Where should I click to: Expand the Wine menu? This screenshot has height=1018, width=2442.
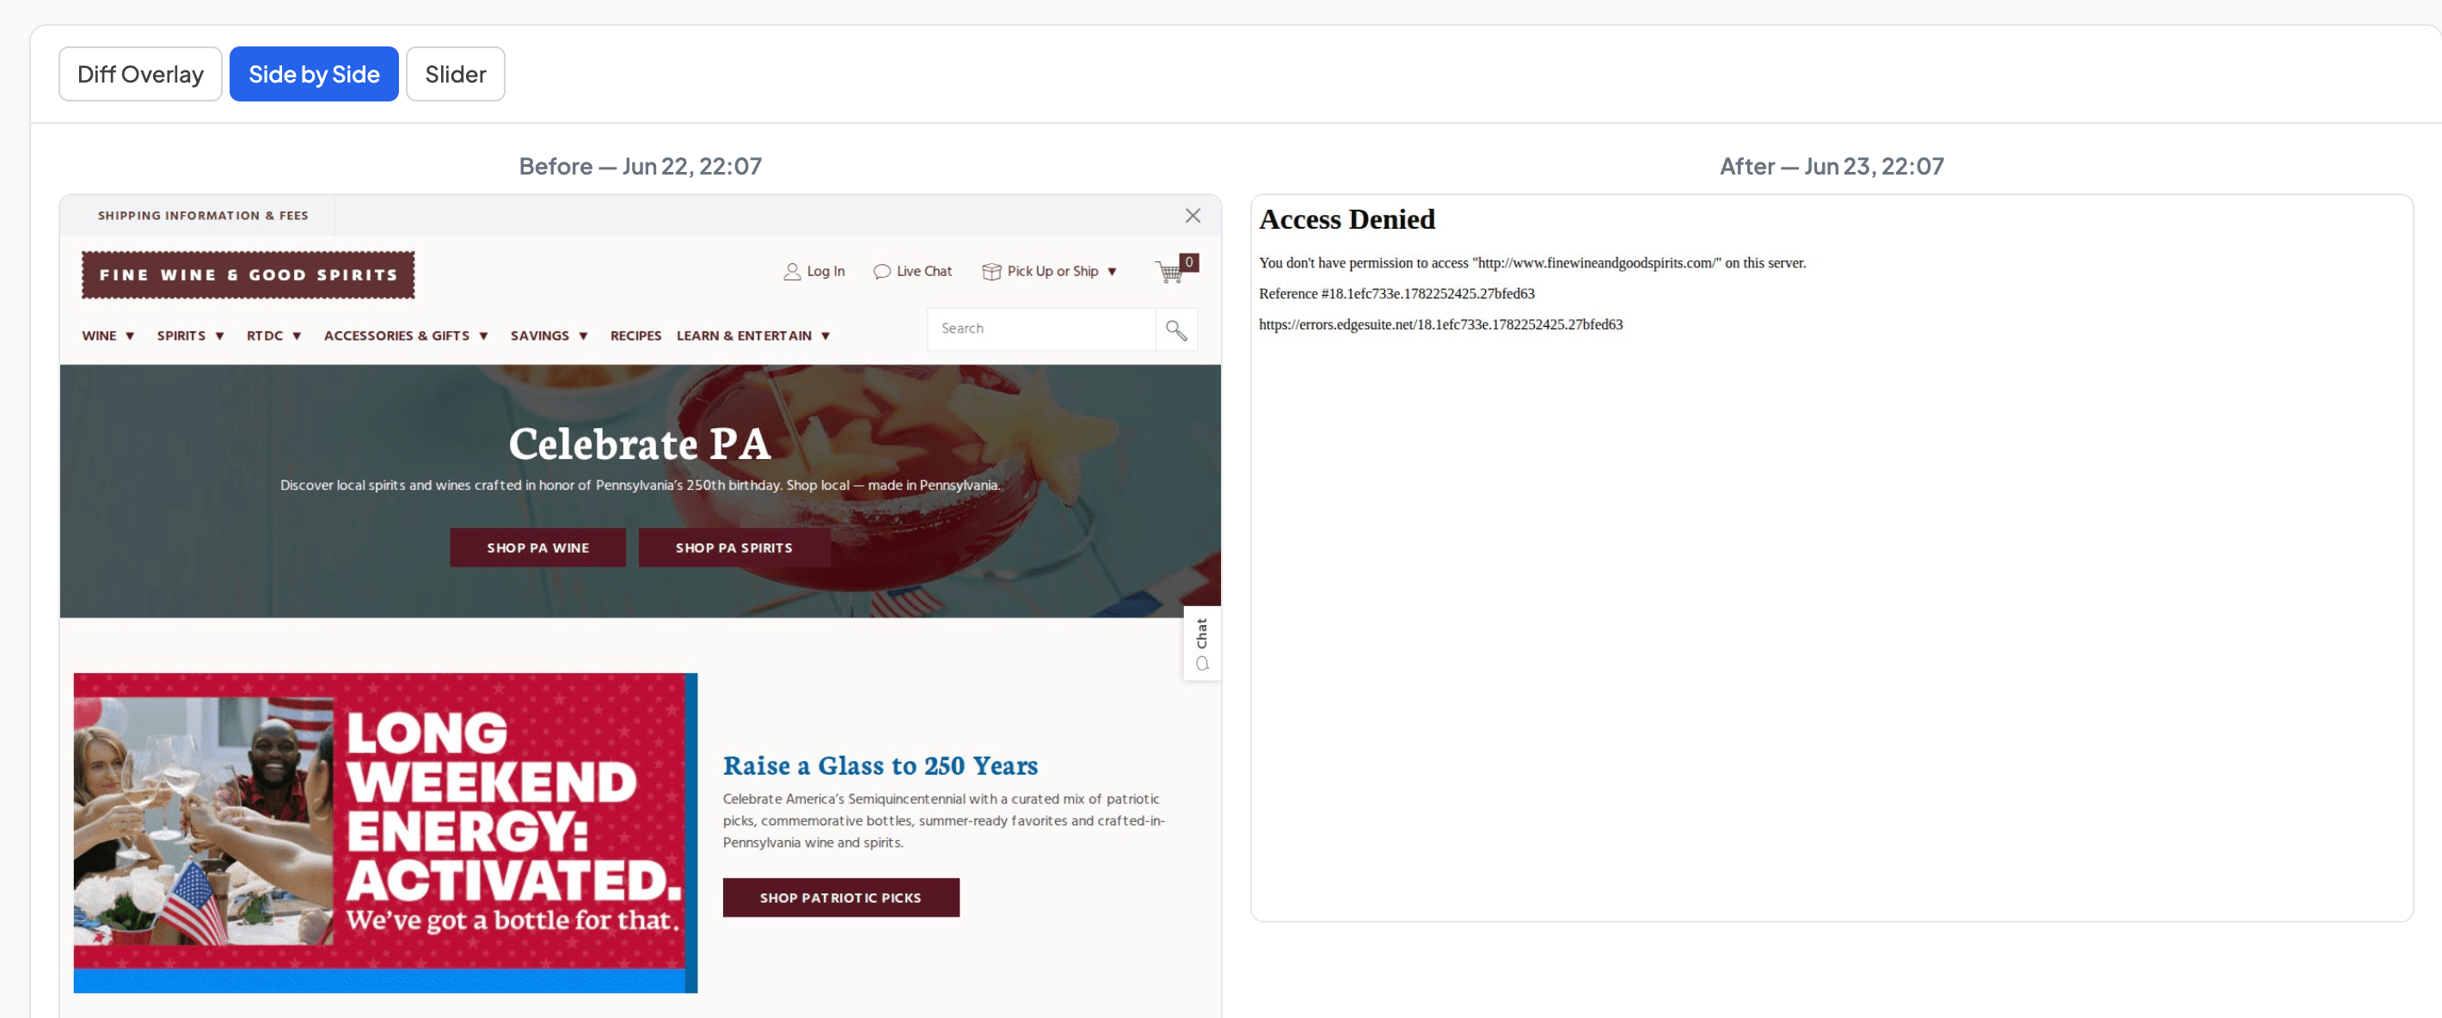[108, 335]
